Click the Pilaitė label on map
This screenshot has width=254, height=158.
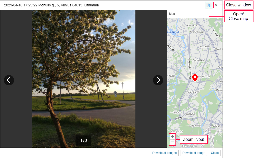pyautogui.click(x=171, y=76)
